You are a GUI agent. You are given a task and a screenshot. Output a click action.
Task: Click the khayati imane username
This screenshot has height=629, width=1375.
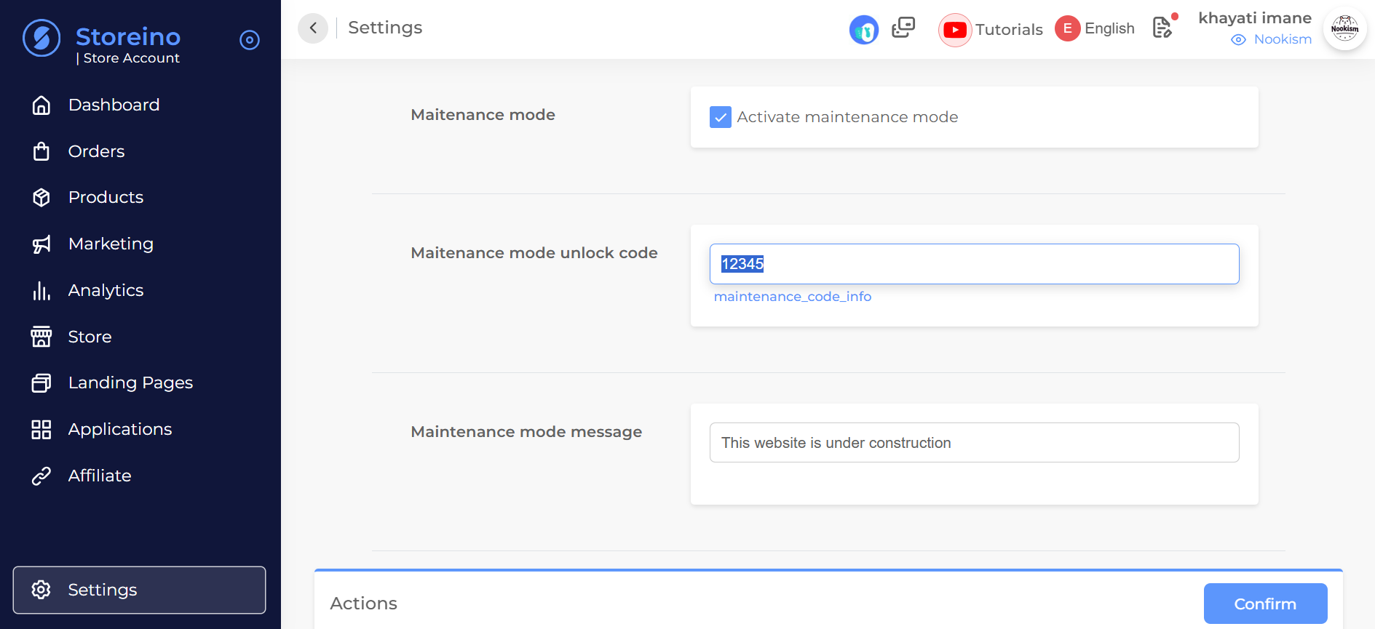pyautogui.click(x=1255, y=18)
